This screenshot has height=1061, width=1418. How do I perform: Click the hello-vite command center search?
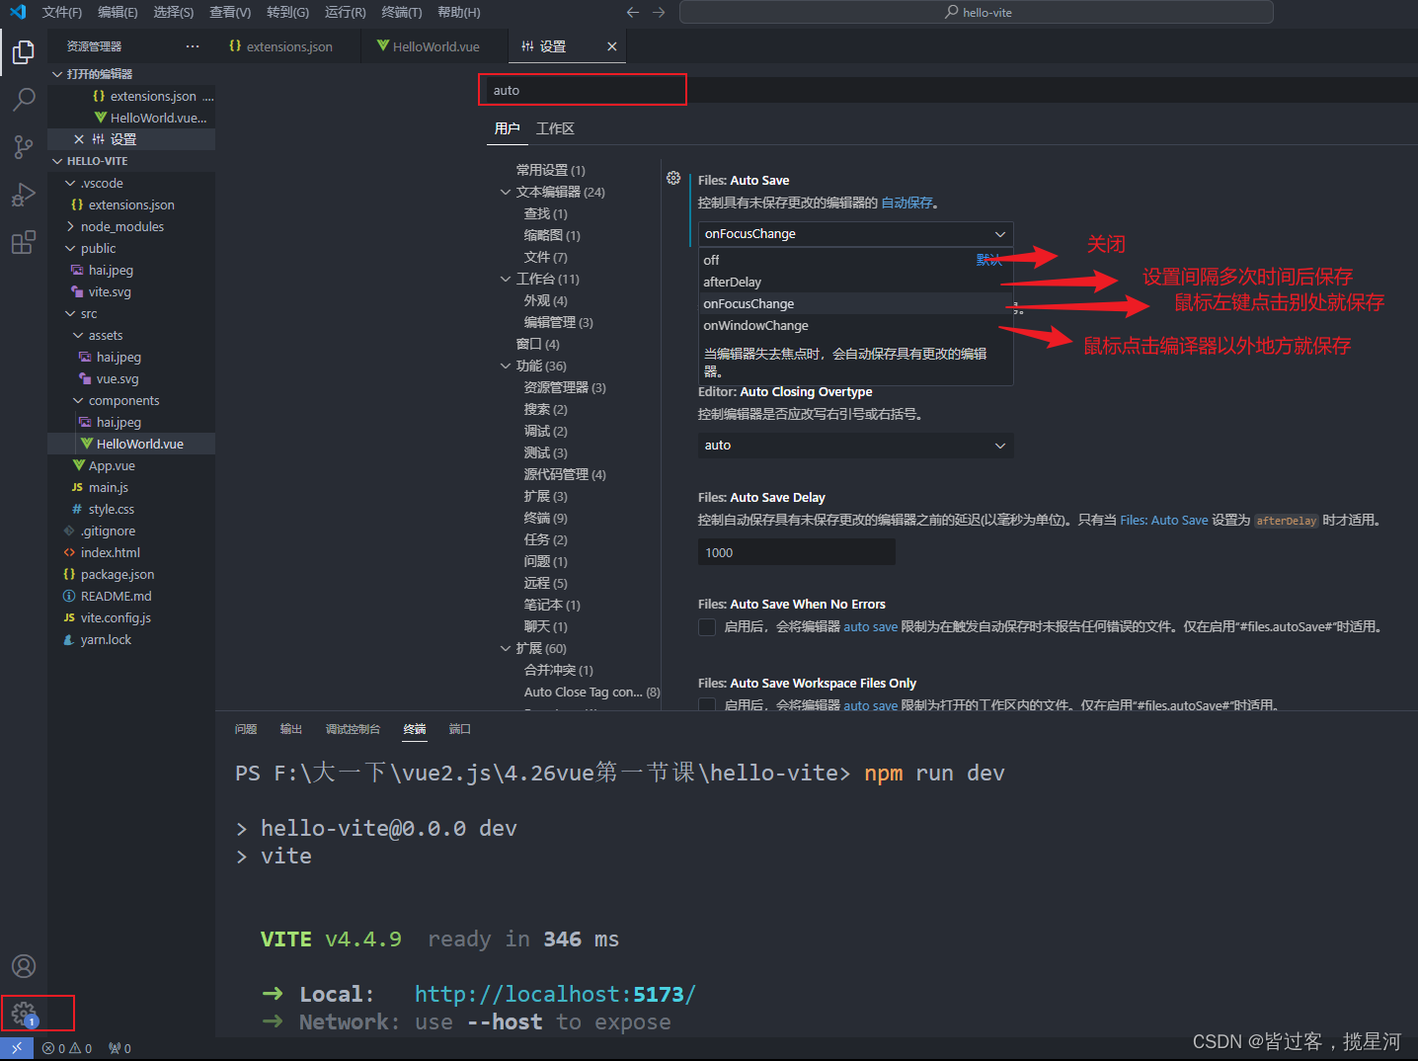tap(977, 12)
